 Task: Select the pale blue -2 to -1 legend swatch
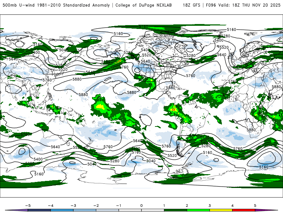click(x=108, y=210)
